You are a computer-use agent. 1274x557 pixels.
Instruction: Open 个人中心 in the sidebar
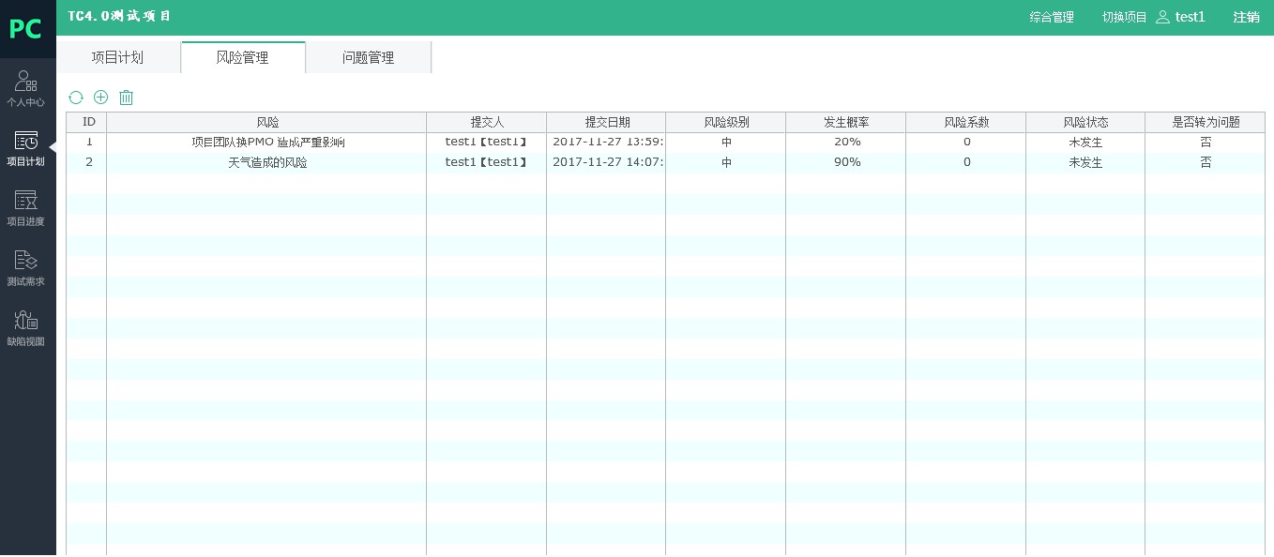coord(26,89)
